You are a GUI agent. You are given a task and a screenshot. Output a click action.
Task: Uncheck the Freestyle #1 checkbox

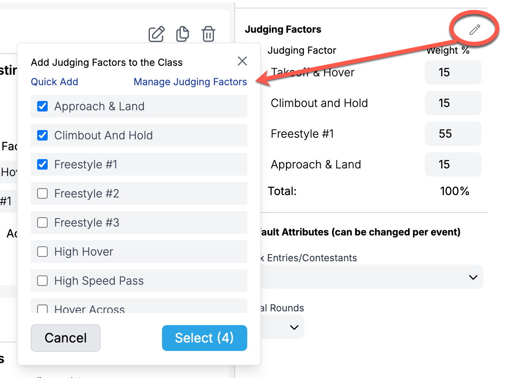click(x=42, y=164)
